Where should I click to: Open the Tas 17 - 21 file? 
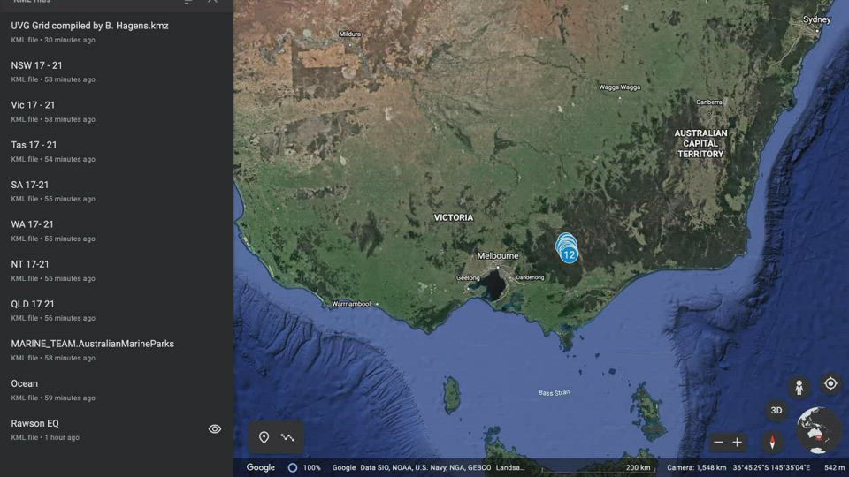(34, 145)
